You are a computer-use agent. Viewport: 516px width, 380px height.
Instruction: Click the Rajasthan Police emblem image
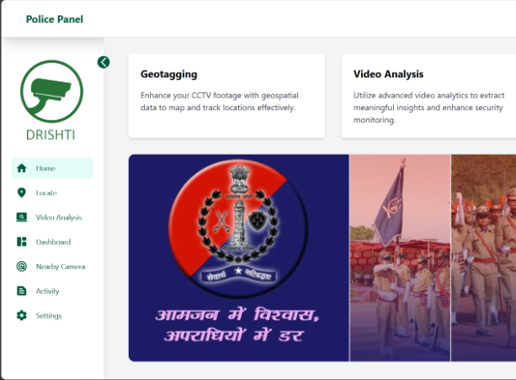(x=238, y=229)
